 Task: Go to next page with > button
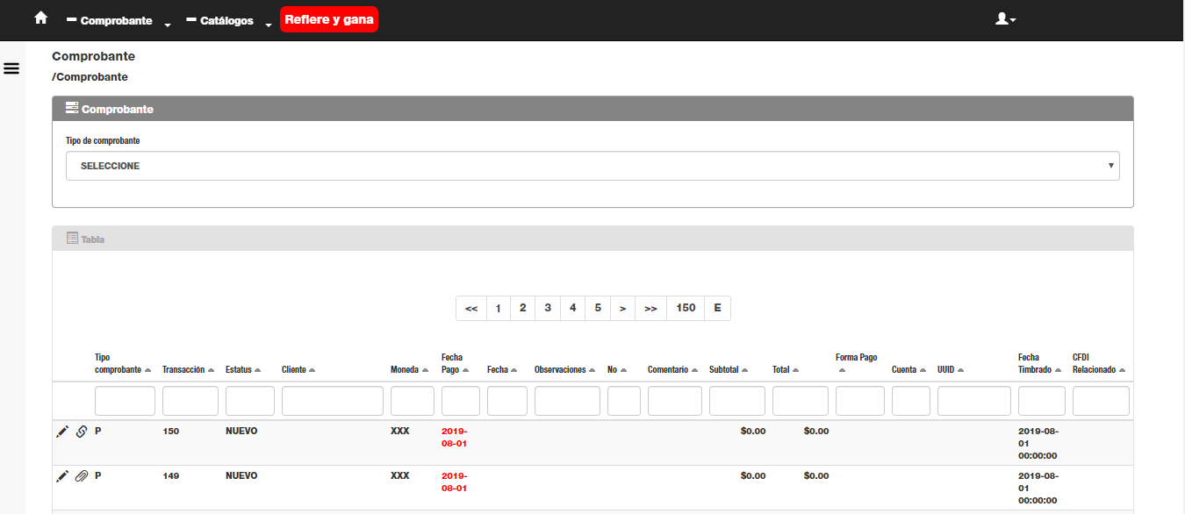(622, 308)
